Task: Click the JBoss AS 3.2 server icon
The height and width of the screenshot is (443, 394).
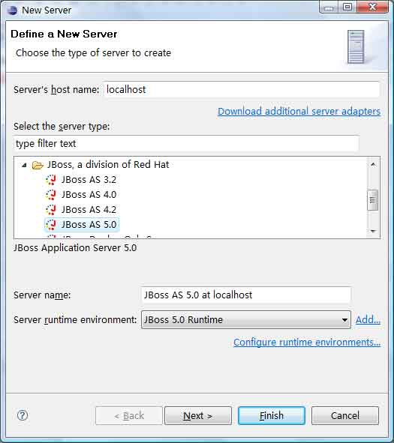Action: click(x=51, y=180)
